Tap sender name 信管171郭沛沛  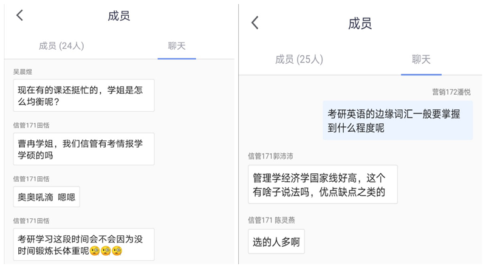(x=270, y=156)
